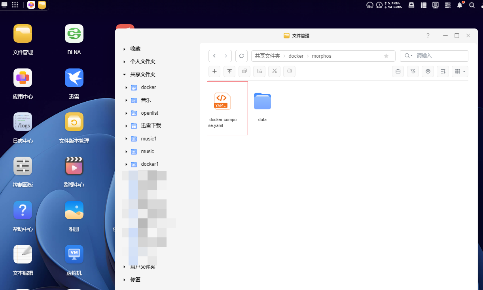The height and width of the screenshot is (290, 483).
Task: Switch to 应用中心 taskbar icon
Action: tap(31, 5)
